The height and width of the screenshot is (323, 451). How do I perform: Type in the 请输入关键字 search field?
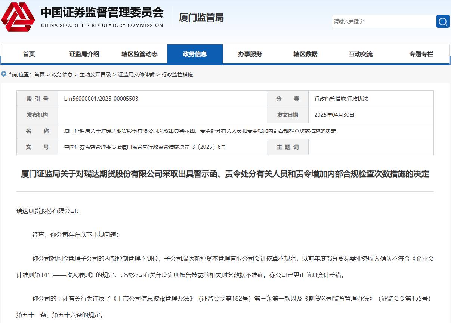point(383,21)
